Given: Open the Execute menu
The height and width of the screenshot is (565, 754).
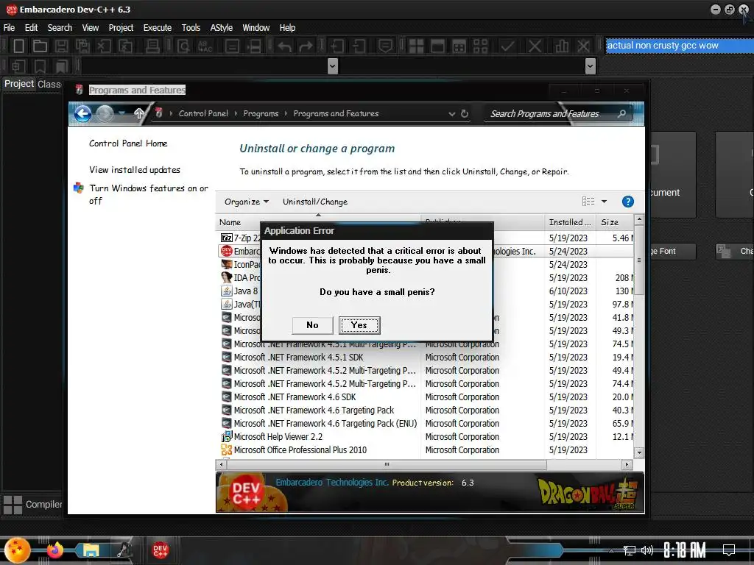Looking at the screenshot, I should (158, 28).
